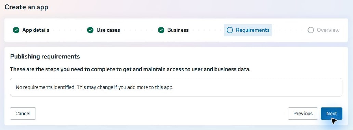Click the green checkmark beside App details

[x=16, y=30]
